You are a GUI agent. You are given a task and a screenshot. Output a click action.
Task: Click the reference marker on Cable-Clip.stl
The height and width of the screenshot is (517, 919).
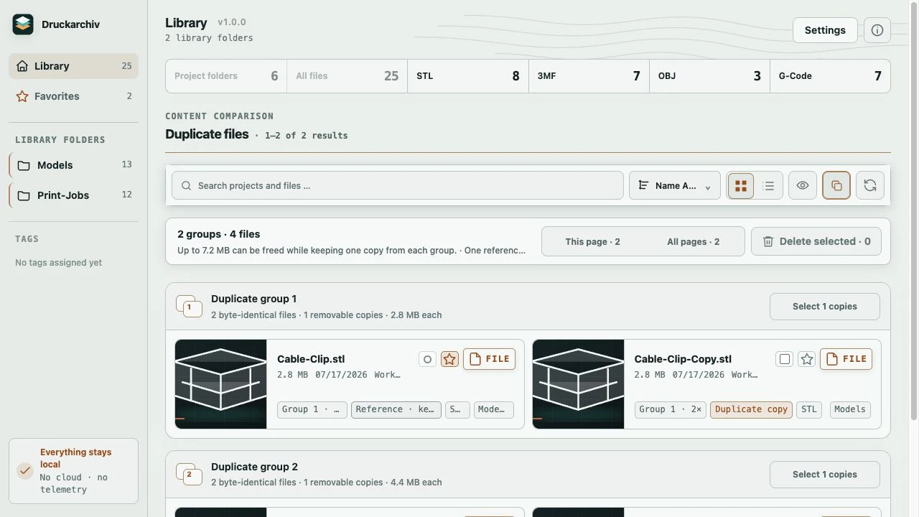pos(428,359)
